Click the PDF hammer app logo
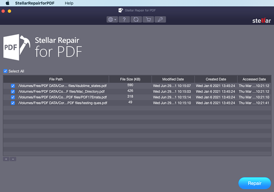Viewport: 274px width, 192px height. 16,47
